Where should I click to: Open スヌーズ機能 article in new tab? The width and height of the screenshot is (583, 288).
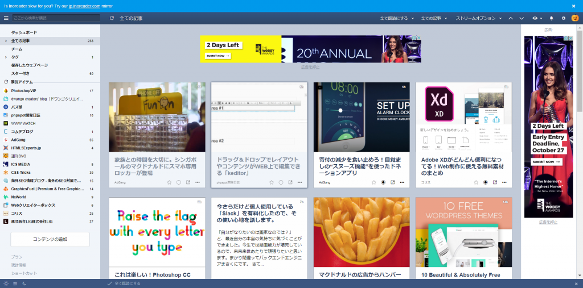[x=393, y=182]
